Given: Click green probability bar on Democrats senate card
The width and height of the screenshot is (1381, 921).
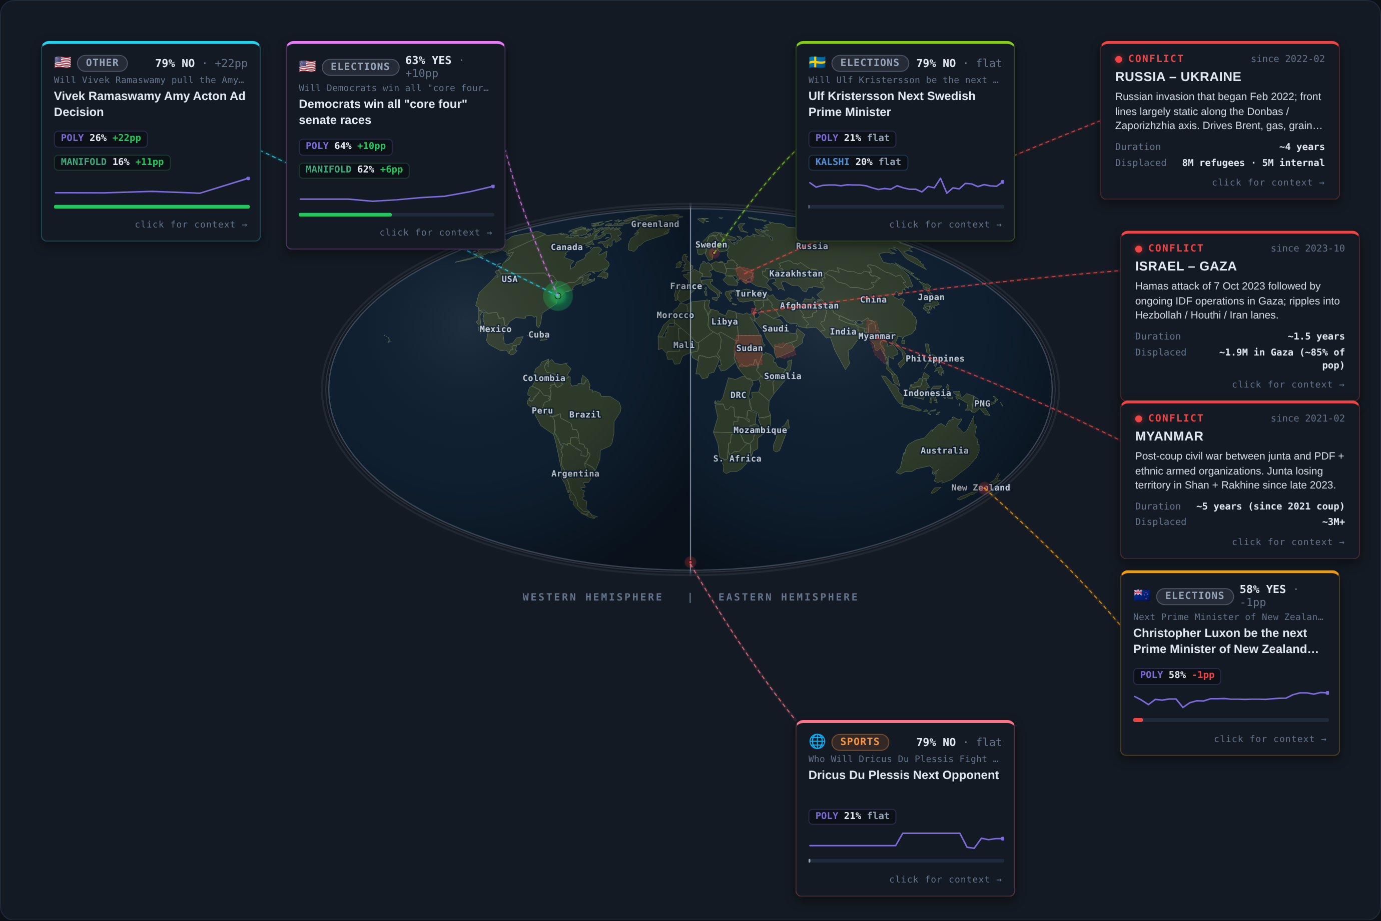Looking at the screenshot, I should coord(345,215).
